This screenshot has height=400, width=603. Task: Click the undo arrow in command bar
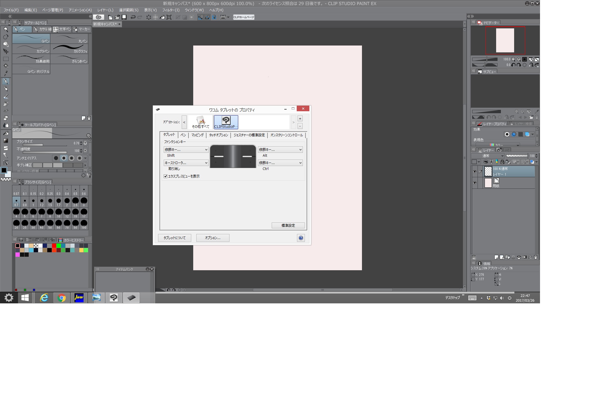(133, 17)
